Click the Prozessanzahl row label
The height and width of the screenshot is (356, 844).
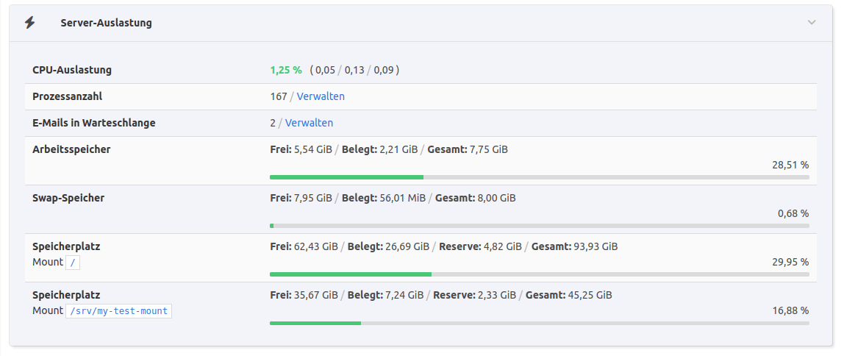pos(67,96)
